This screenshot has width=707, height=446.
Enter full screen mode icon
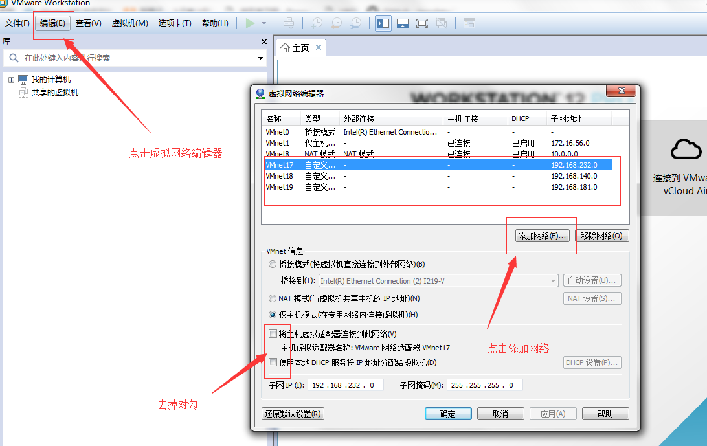tap(422, 23)
